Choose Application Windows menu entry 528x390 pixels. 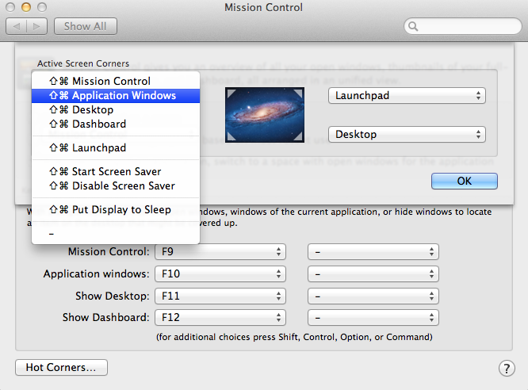(x=116, y=96)
